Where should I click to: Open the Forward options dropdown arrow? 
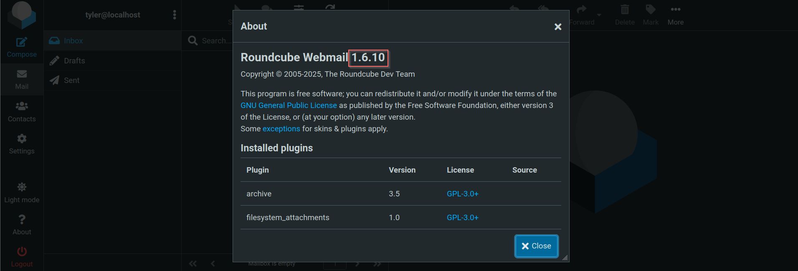[599, 15]
